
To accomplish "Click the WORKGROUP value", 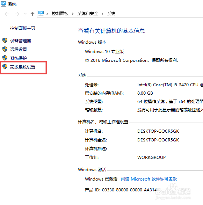I will (152, 158).
